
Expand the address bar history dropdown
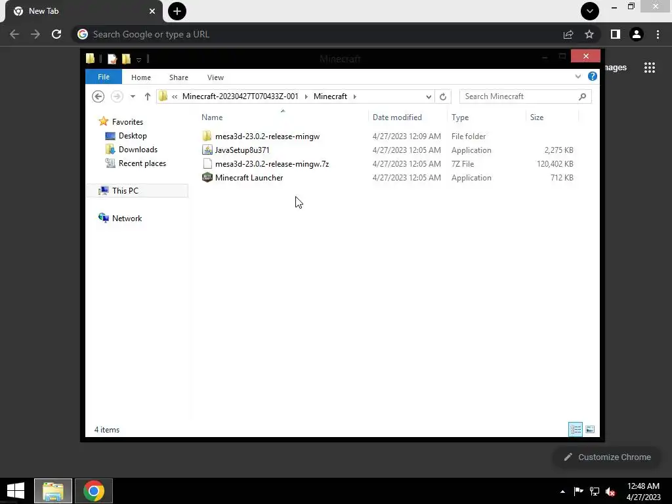tap(429, 96)
